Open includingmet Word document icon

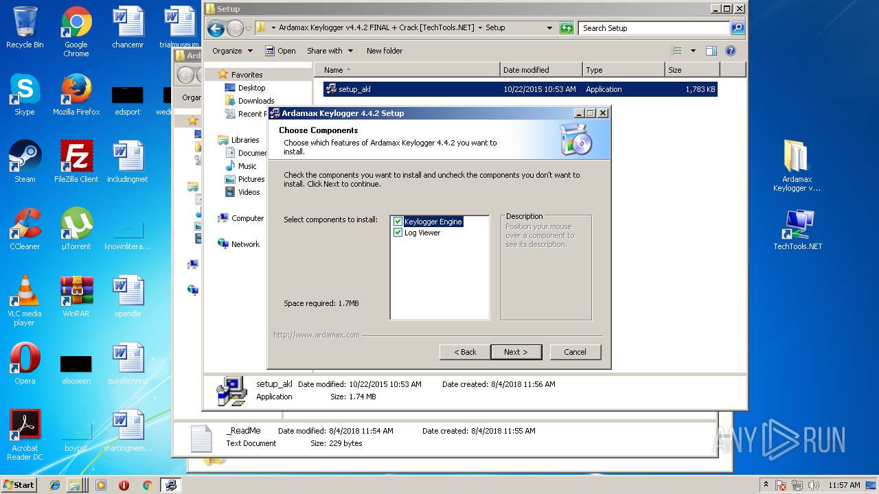click(x=128, y=162)
